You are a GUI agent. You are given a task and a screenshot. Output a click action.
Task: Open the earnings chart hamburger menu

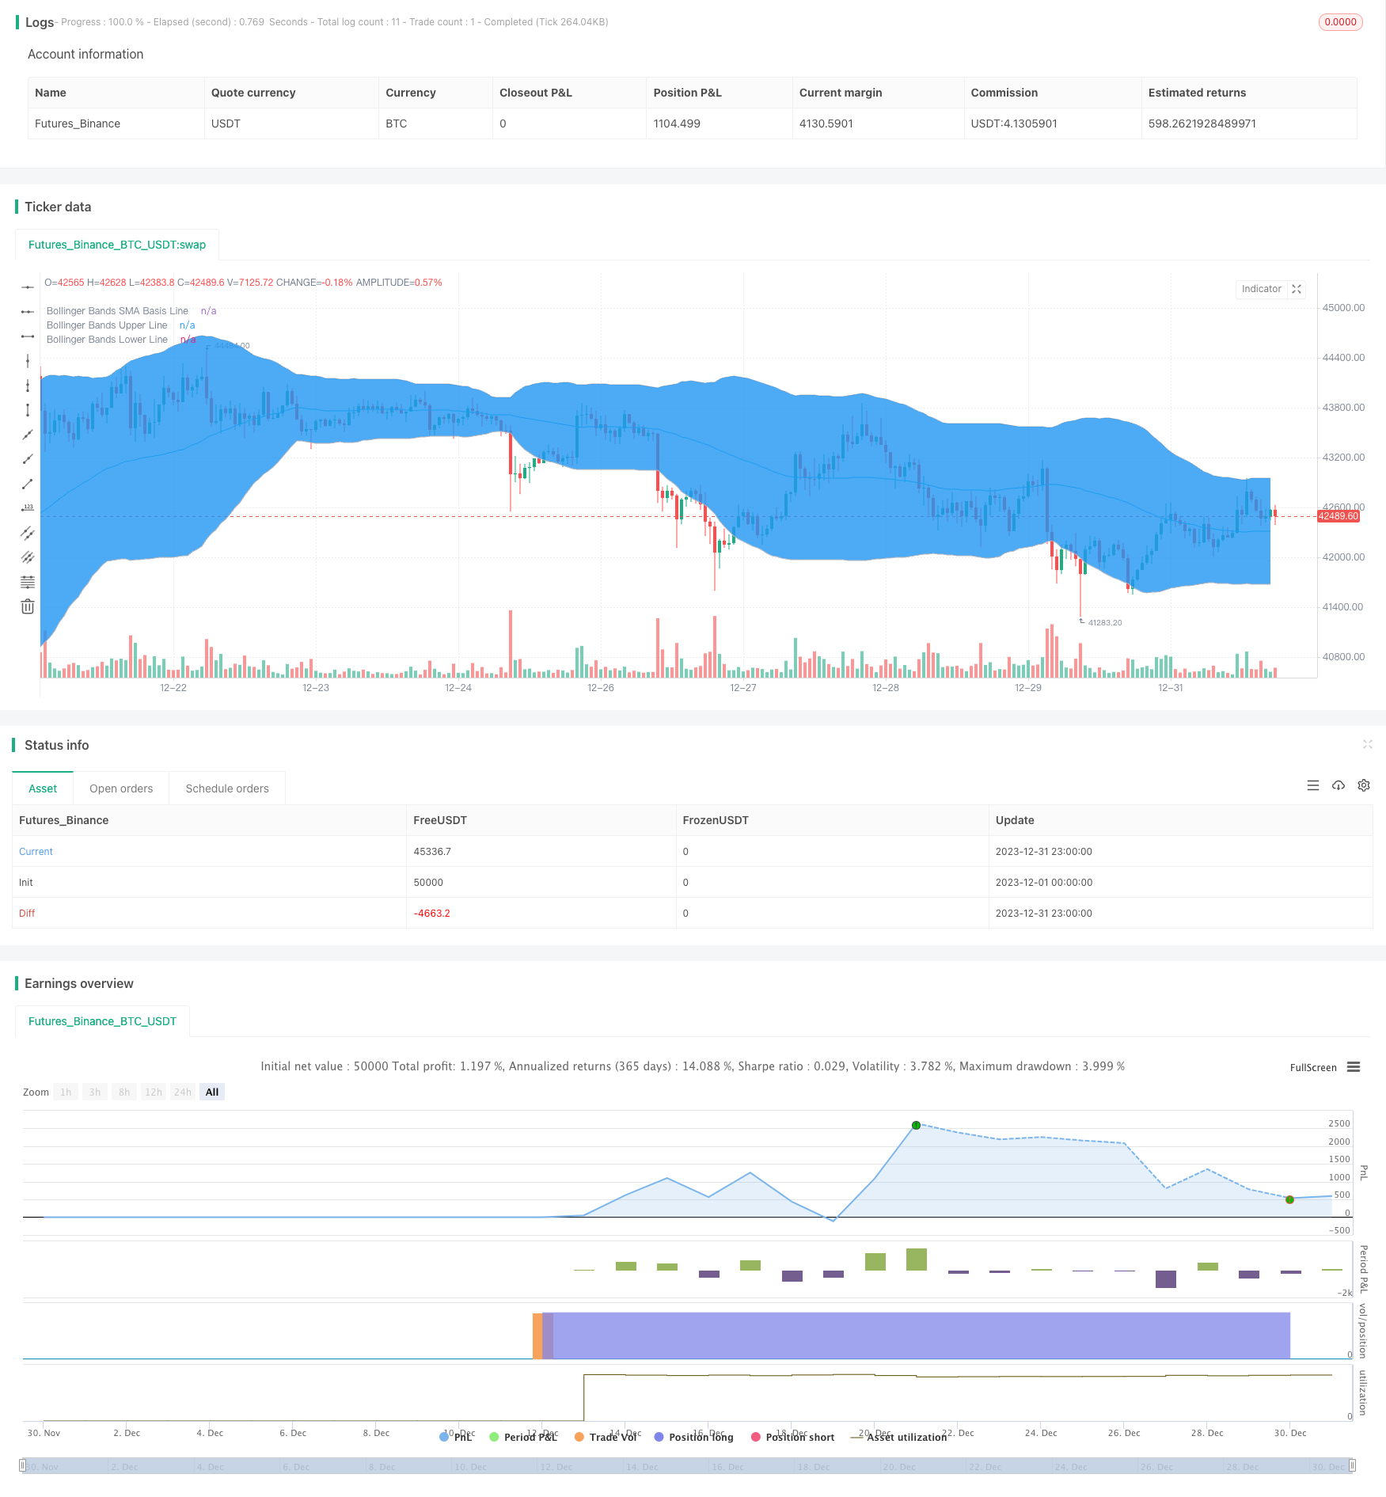pyautogui.click(x=1354, y=1067)
